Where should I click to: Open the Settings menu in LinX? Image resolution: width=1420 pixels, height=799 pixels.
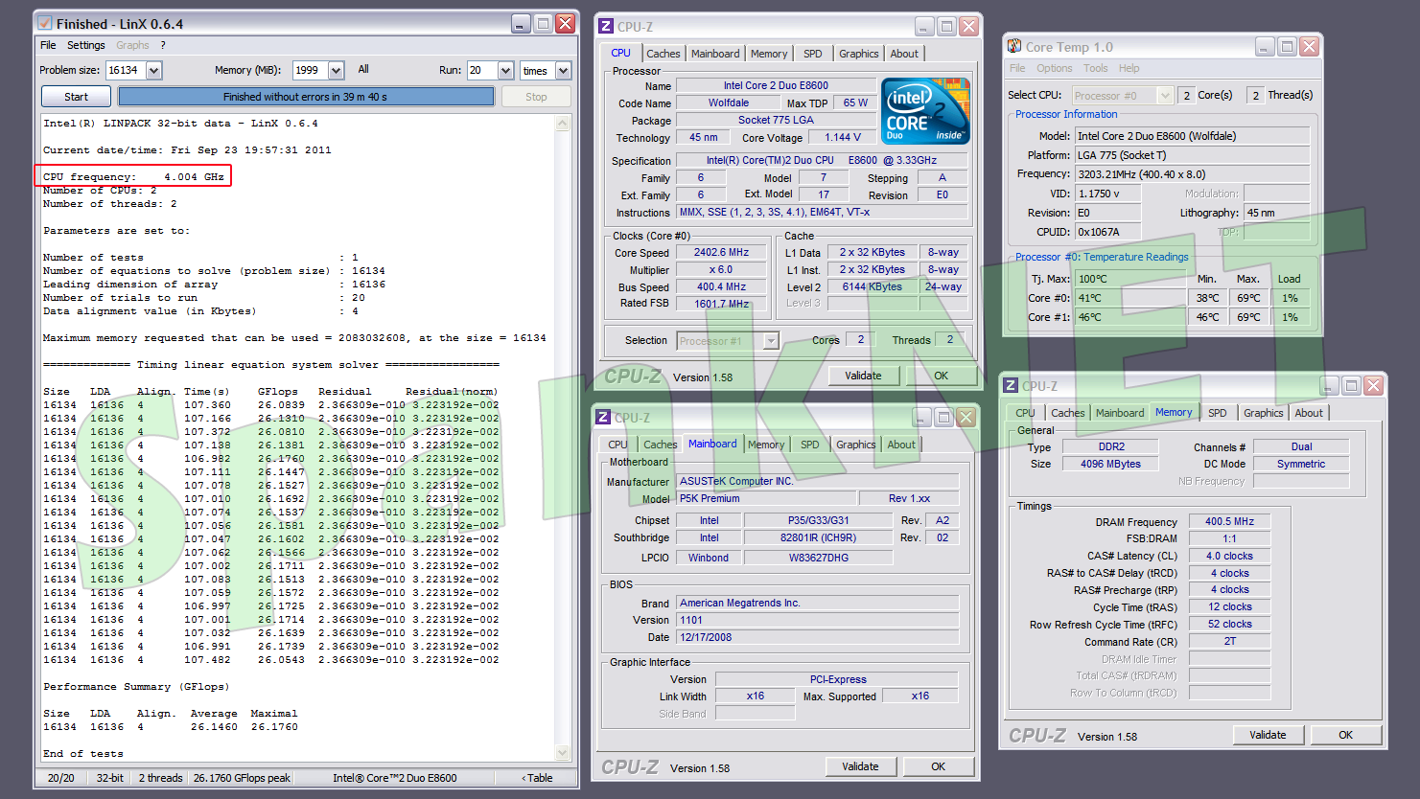[86, 45]
